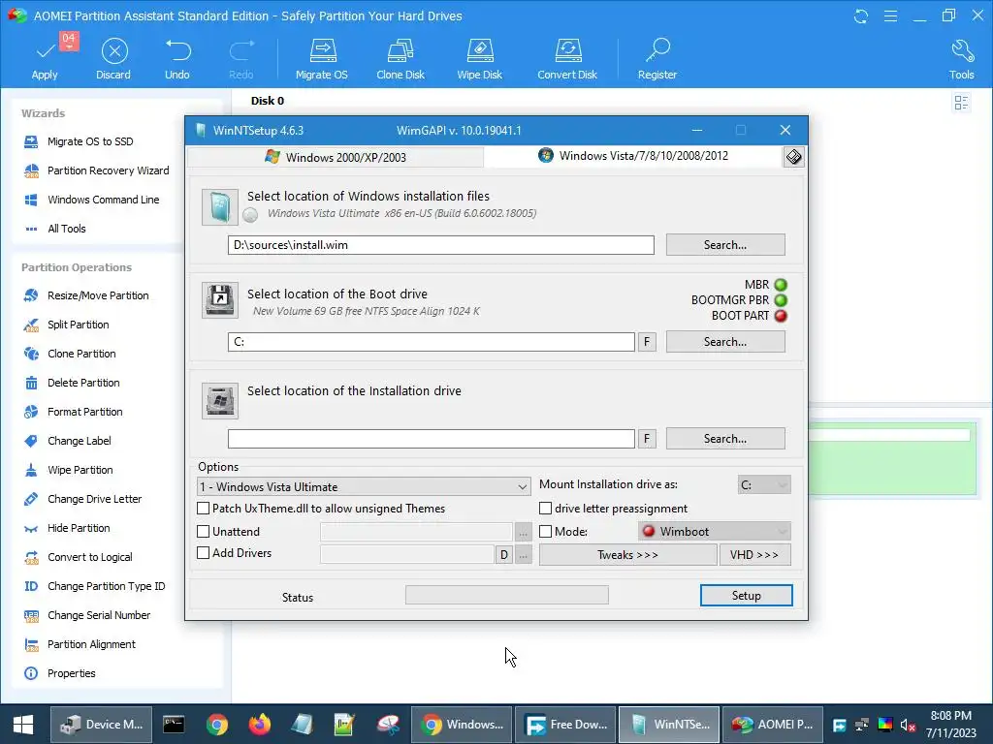Open Windows edition dropdown showing Vista Ultimate
Image resolution: width=993 pixels, height=744 pixels.
[x=365, y=486]
